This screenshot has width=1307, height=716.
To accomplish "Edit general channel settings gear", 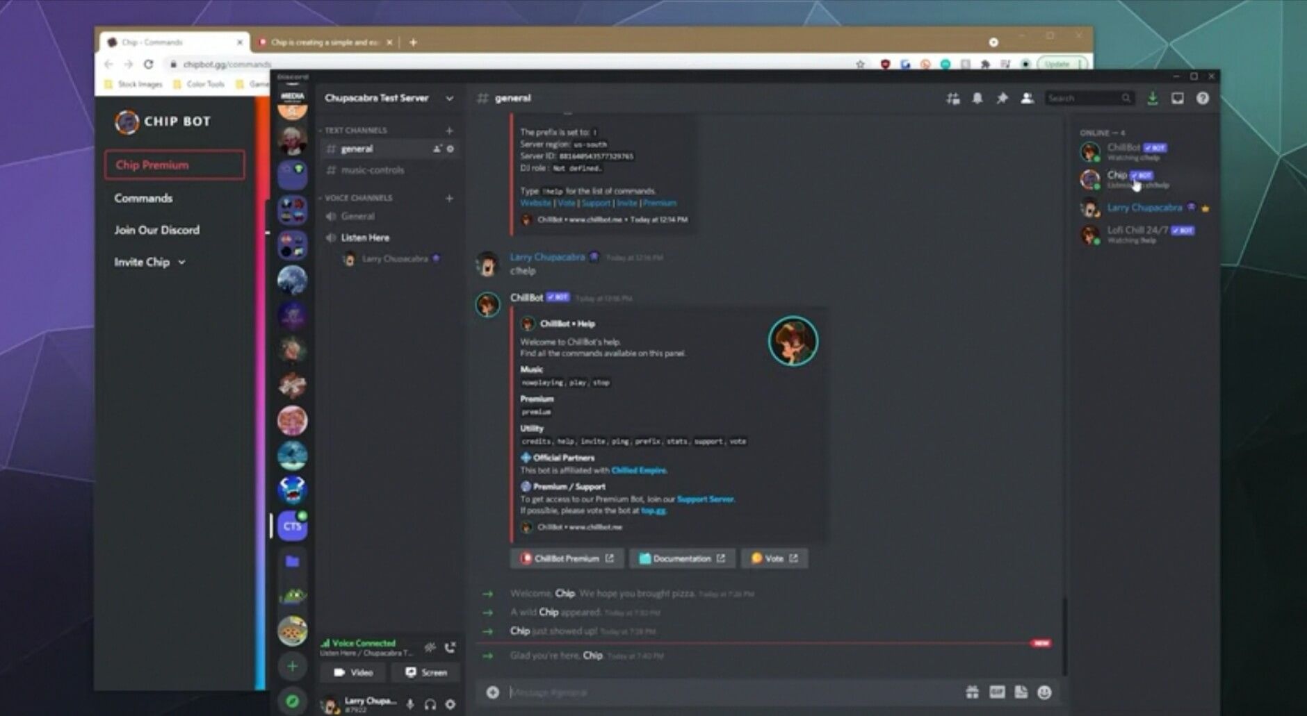I will [x=450, y=149].
